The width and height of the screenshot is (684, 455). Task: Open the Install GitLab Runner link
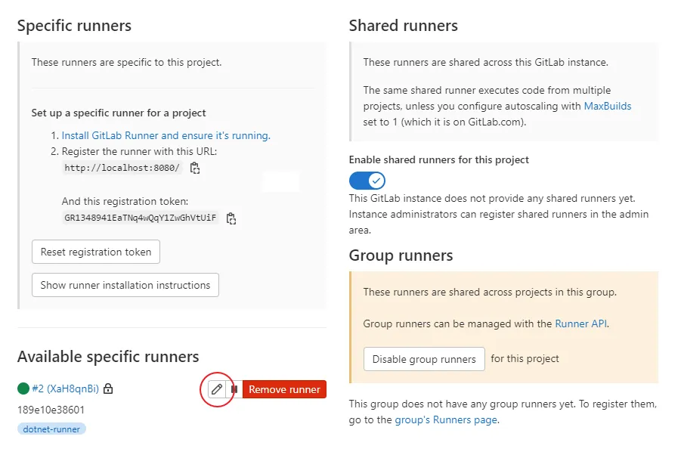(x=166, y=135)
